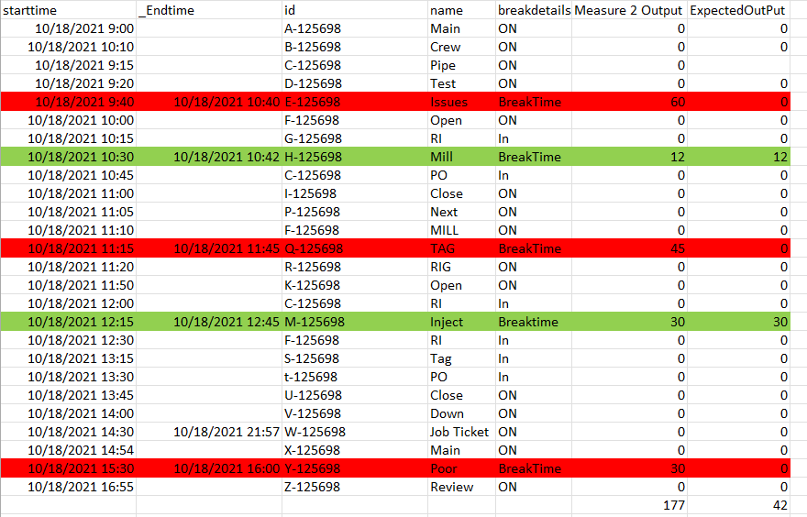Click the V-125698 id cell
Viewport: 807px width, 517px height.
tap(355, 413)
